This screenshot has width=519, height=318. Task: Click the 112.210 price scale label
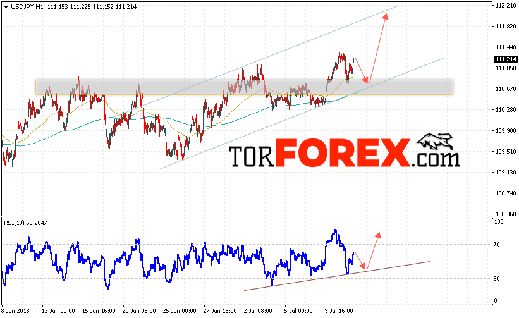(x=506, y=6)
